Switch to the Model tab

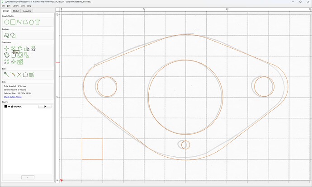point(16,11)
